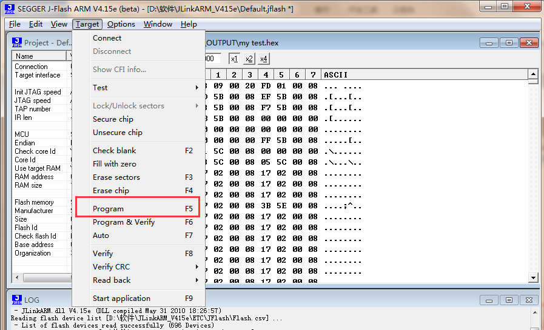The width and height of the screenshot is (544, 330).
Task: Minimize the hex data window
Action: pyautogui.click(x=489, y=43)
